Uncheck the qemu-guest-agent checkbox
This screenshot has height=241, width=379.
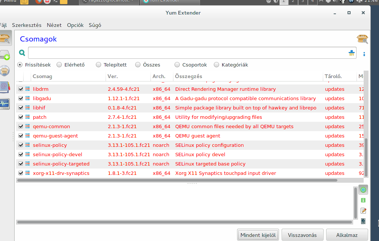[21, 136]
